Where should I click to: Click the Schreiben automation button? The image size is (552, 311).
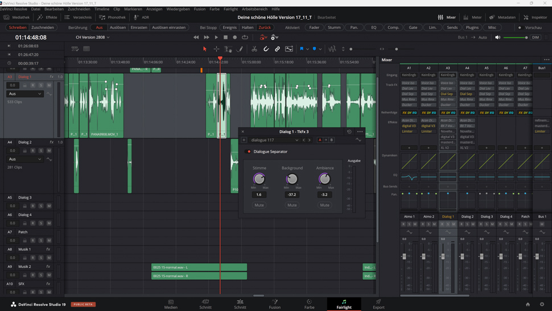[17, 27]
